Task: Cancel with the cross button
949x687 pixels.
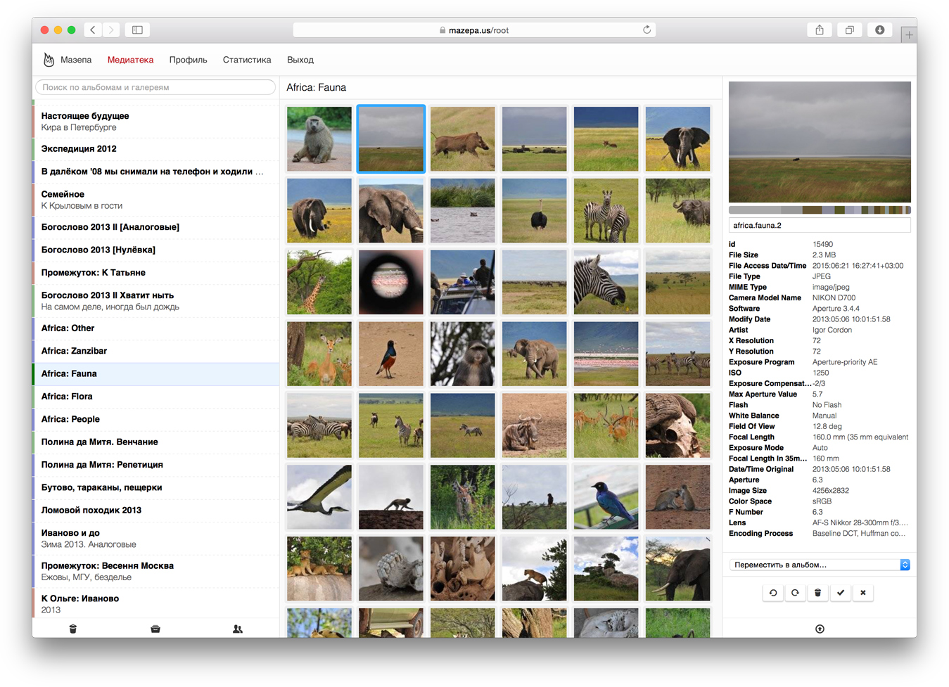Action: click(x=863, y=593)
